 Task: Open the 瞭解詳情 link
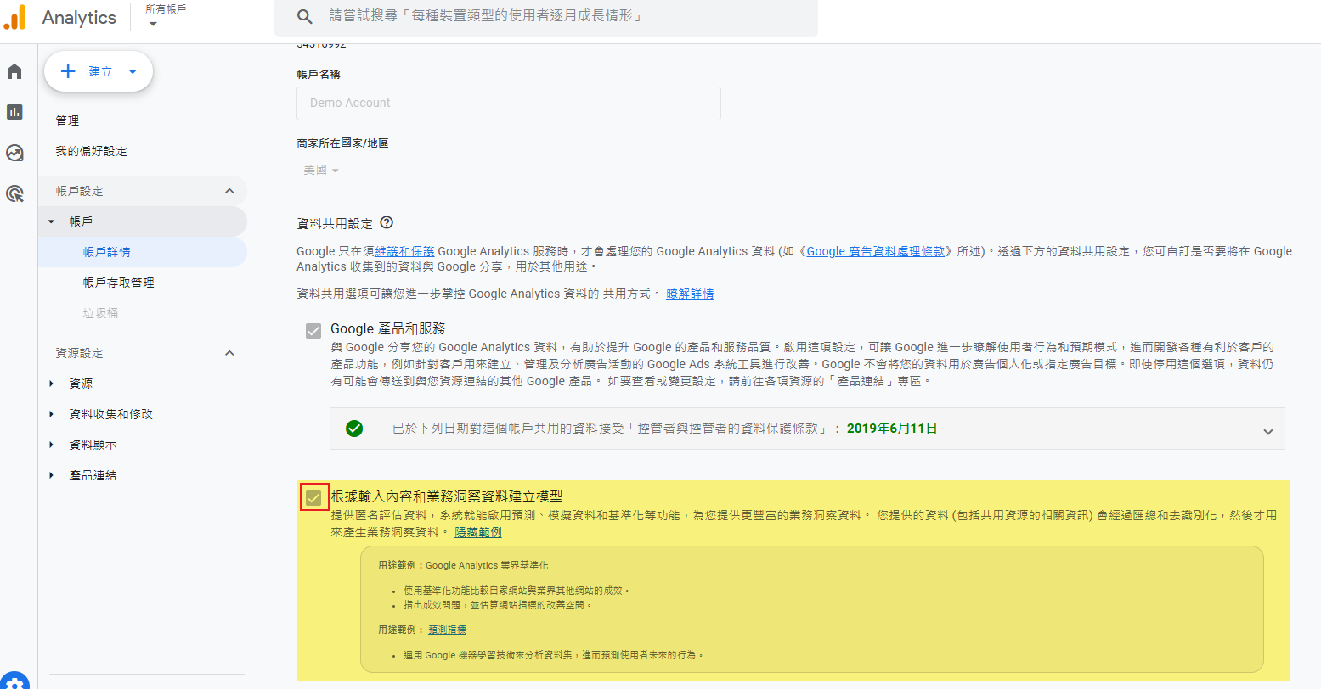[690, 294]
